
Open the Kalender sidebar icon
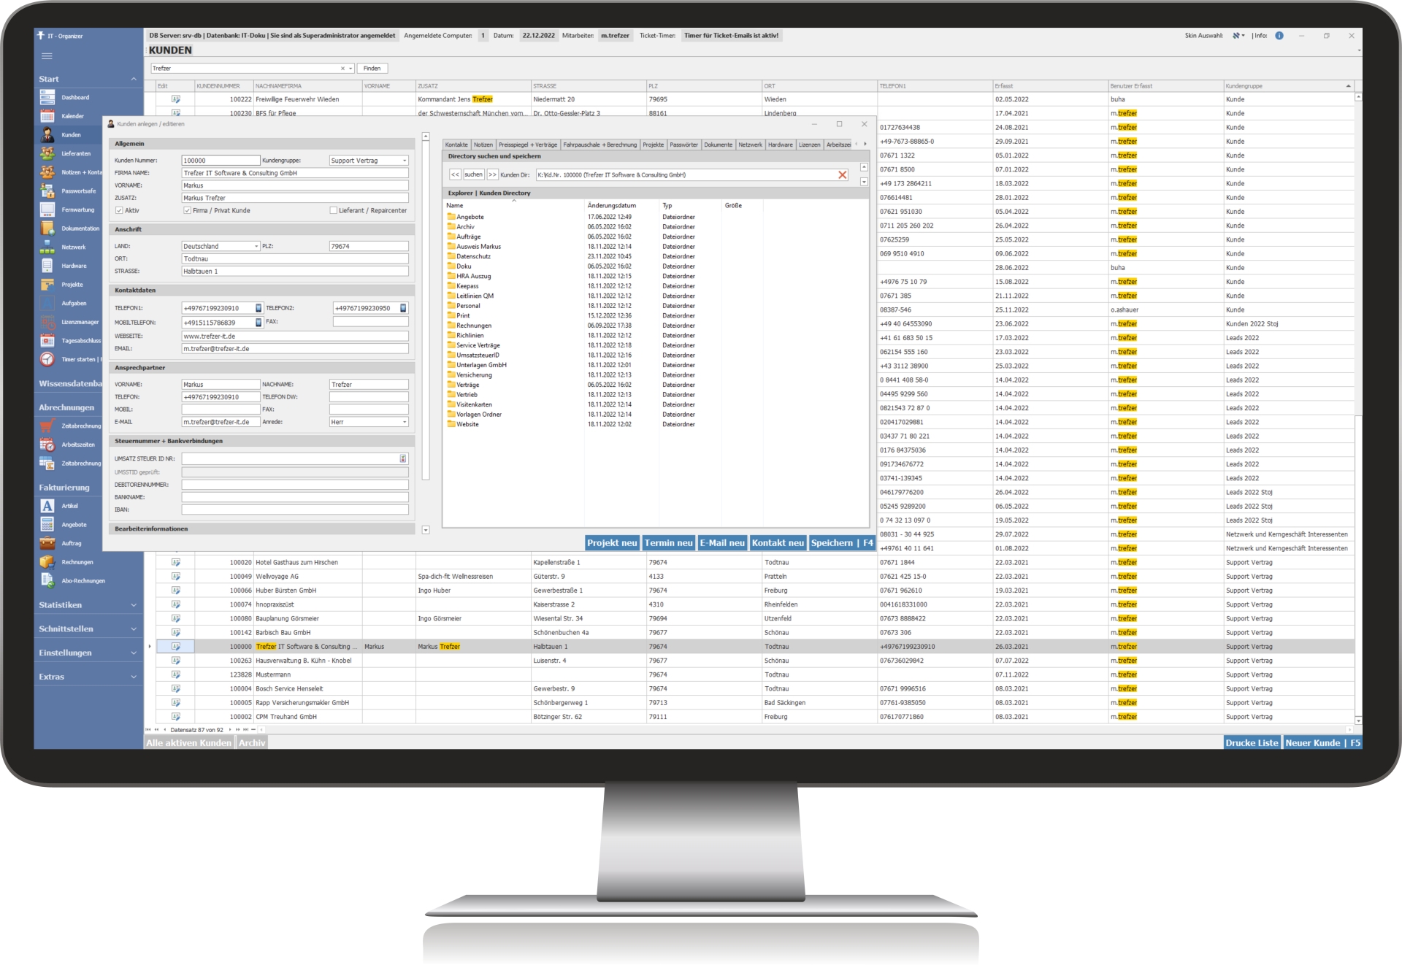point(47,116)
